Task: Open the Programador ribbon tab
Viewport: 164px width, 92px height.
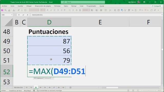Action: [91, 6]
